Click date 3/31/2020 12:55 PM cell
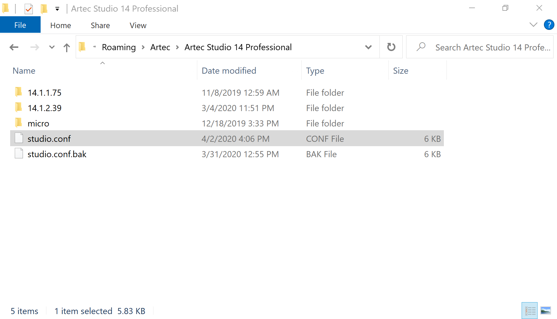The height and width of the screenshot is (319, 557). point(240,154)
